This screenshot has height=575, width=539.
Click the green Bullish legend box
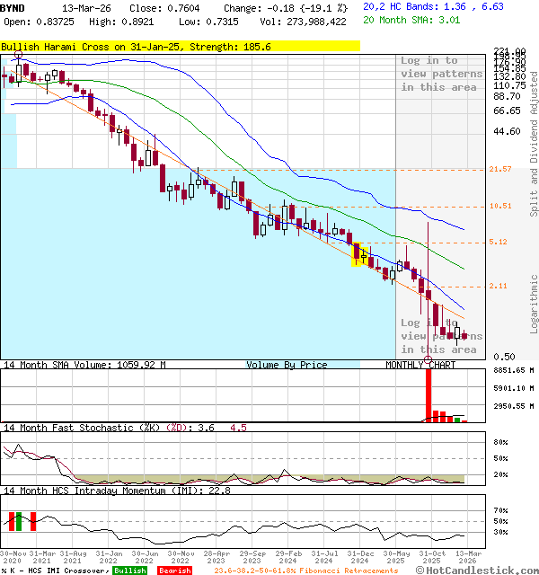130,571
